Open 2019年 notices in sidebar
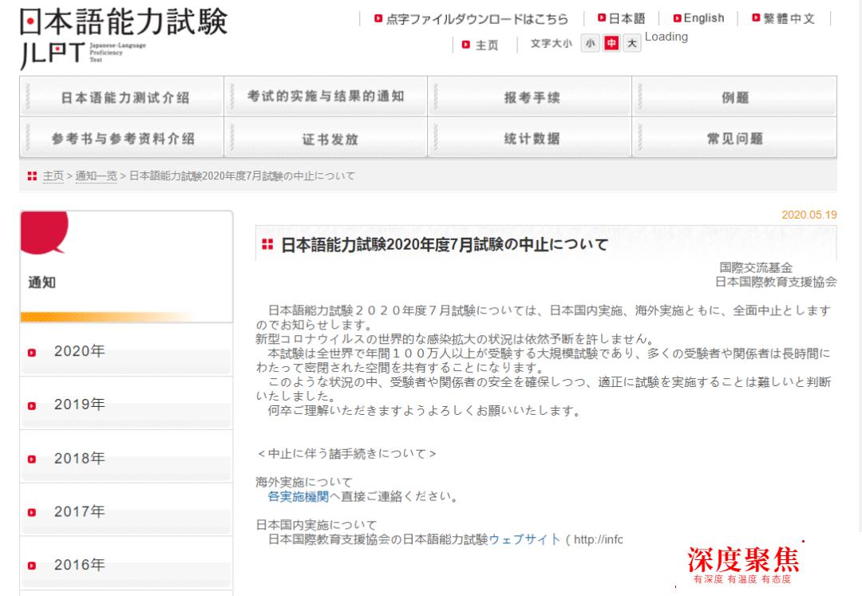The image size is (862, 596). (x=126, y=404)
